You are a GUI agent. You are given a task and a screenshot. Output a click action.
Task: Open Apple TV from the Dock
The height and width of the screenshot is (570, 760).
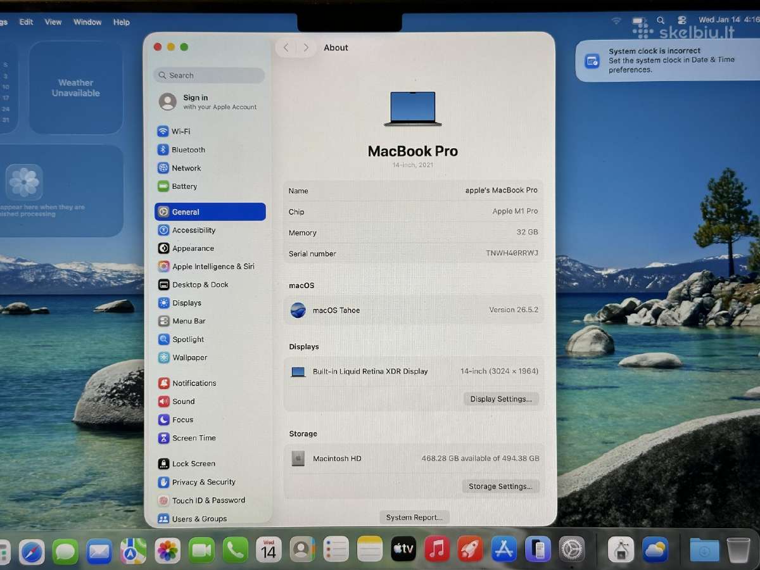[x=403, y=548]
